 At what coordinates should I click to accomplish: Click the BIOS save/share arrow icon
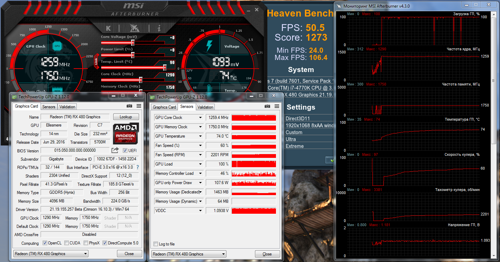click(x=115, y=150)
